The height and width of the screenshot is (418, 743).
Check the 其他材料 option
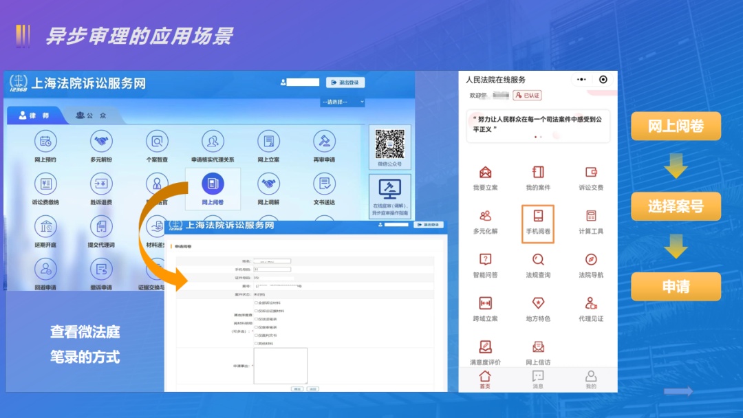(x=257, y=343)
